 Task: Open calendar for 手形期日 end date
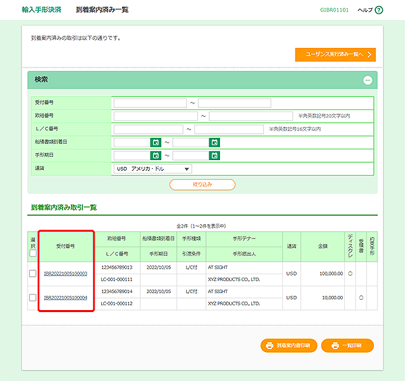(215, 155)
